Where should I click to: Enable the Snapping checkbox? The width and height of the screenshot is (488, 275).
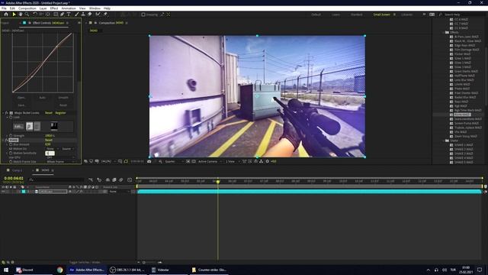tap(143, 15)
